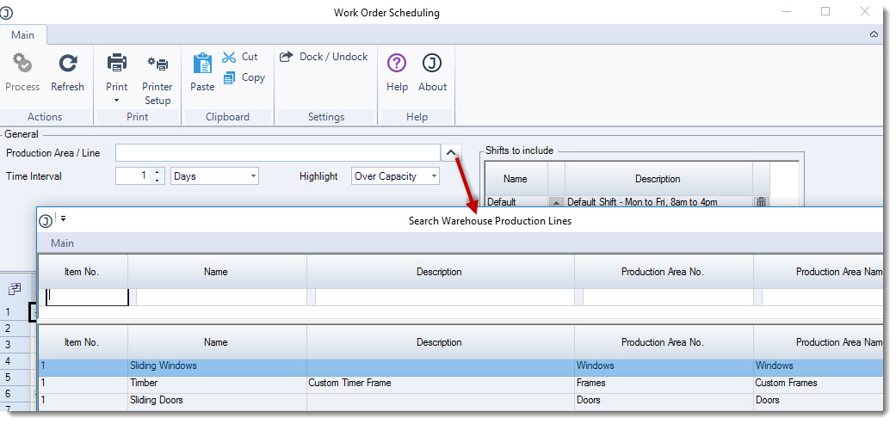Viewport: 896px width, 424px height.
Task: Cut the selection using scissors icon
Action: 229,57
